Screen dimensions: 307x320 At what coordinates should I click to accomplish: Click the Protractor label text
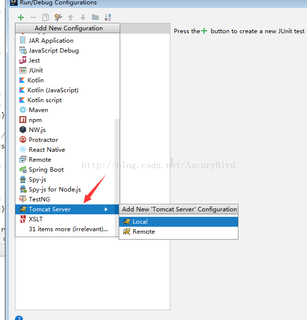click(43, 140)
